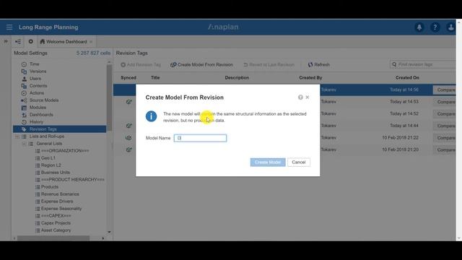Image resolution: width=462 pixels, height=260 pixels.
Task: Click the Created On column header
Action: pyautogui.click(x=407, y=77)
